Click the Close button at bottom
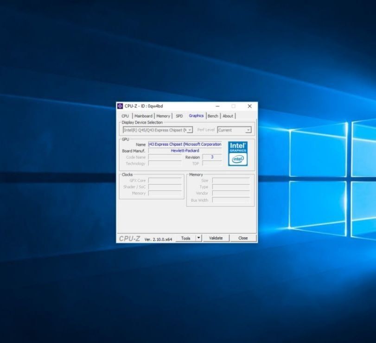Screen dimensions: 376x343 click(243, 238)
